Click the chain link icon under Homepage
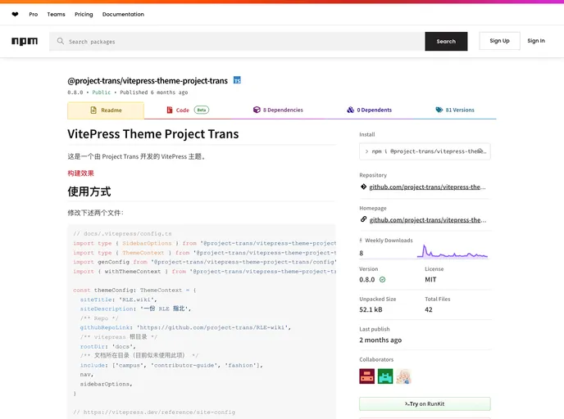564x419 pixels. coord(363,219)
